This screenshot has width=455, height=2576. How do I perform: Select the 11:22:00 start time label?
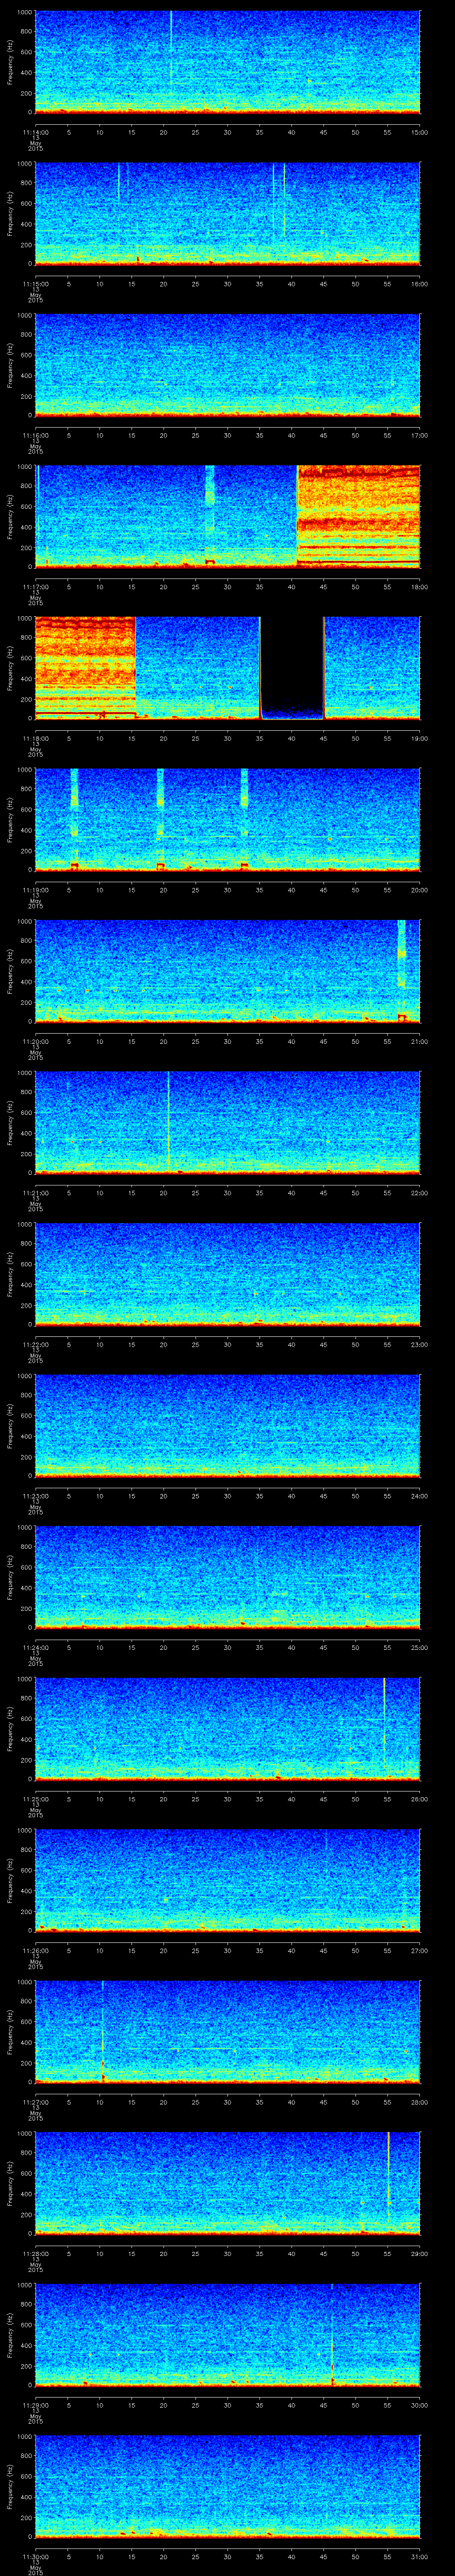[x=35, y=1344]
